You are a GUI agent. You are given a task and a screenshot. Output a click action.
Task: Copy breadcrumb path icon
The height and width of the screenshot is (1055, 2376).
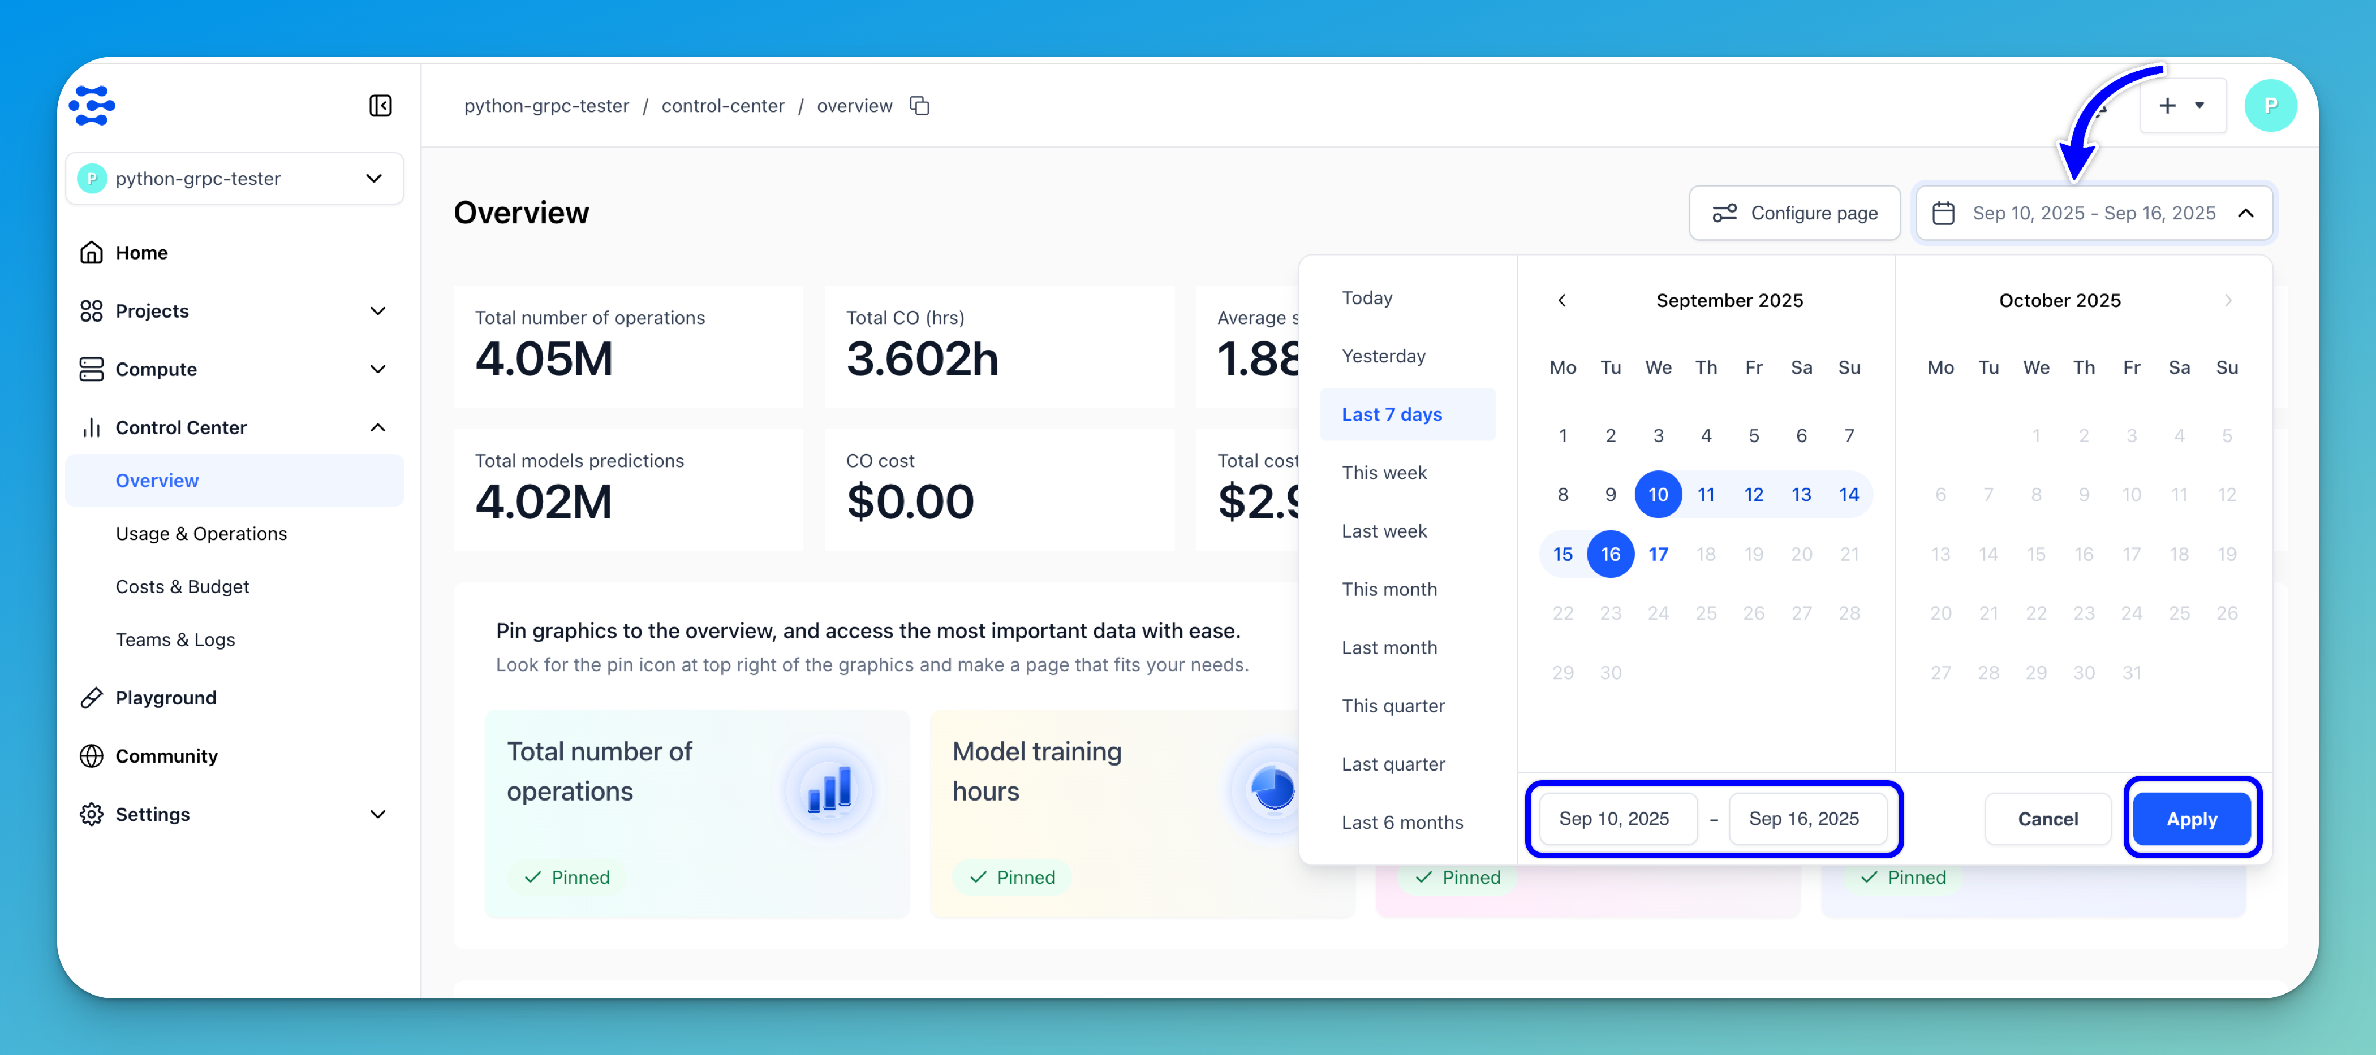919,106
